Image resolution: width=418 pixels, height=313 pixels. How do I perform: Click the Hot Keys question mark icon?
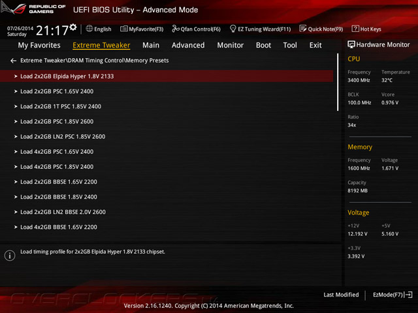coord(355,29)
